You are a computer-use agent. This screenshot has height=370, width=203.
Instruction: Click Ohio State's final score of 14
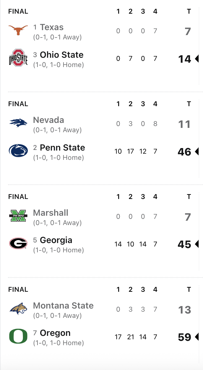184,59
